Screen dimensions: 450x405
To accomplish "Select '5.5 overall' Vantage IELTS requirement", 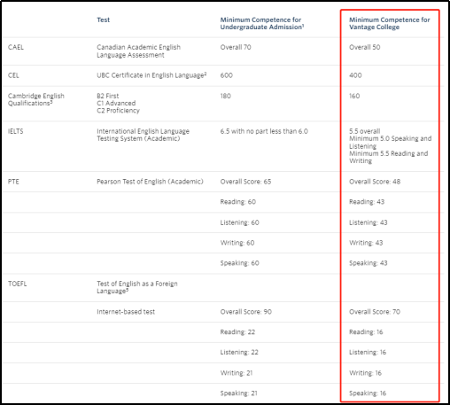I will click(x=365, y=131).
